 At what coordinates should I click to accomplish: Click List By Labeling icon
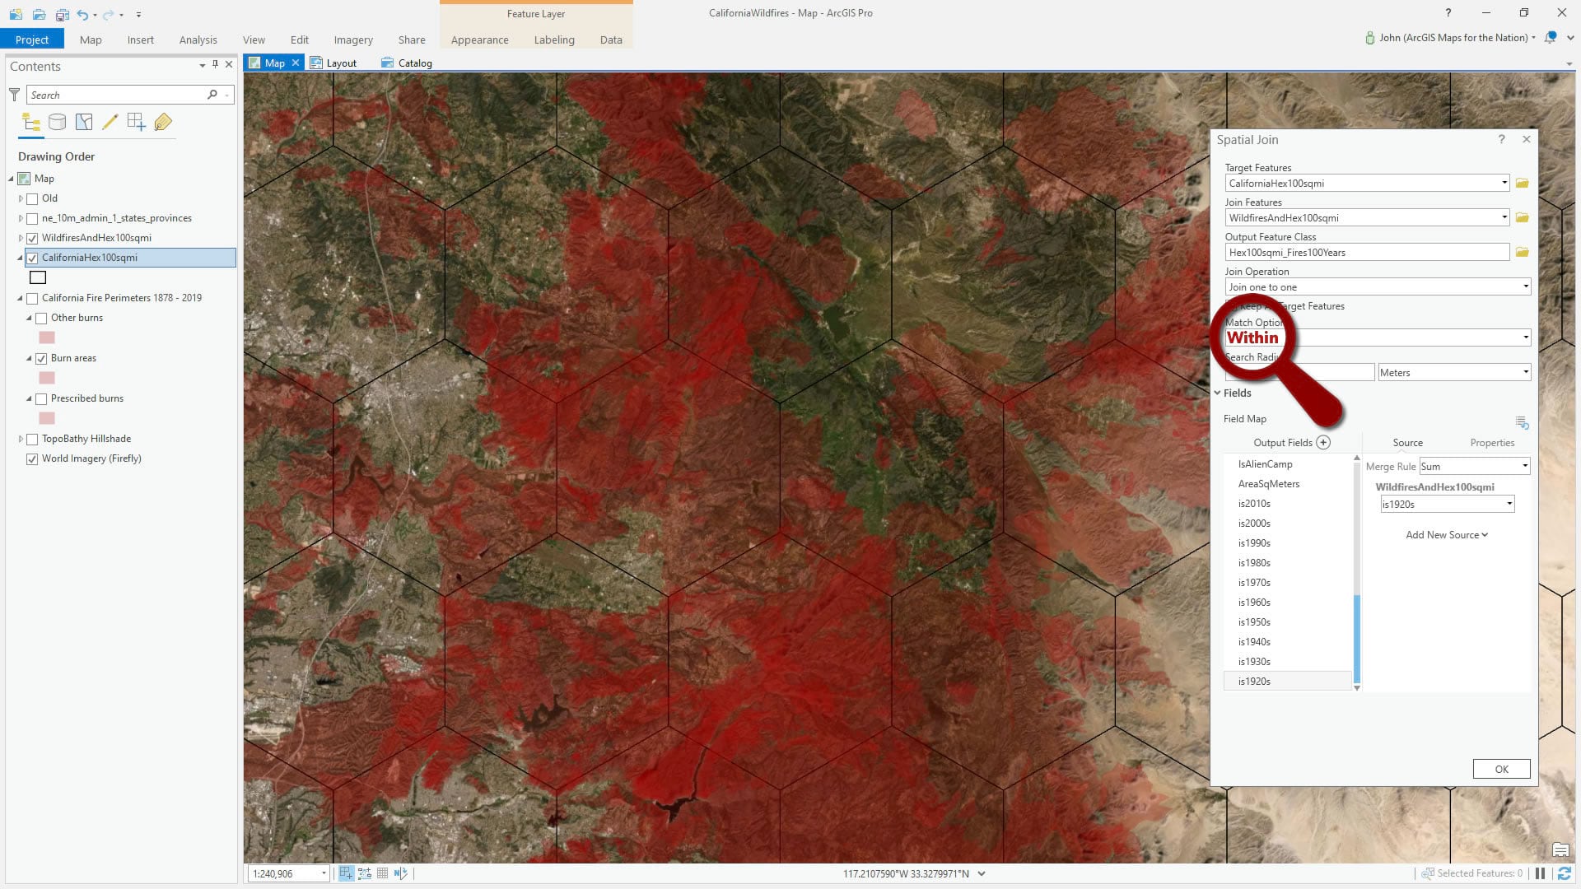[x=163, y=123]
